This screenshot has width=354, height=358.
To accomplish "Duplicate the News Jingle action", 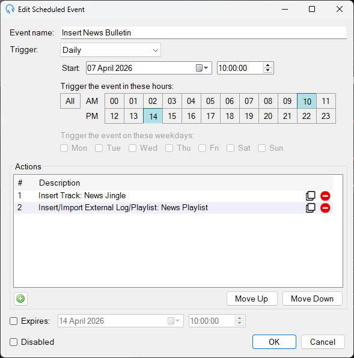I will click(x=310, y=196).
